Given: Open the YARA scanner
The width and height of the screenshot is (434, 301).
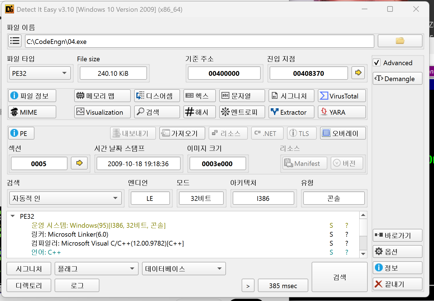Looking at the screenshot, I should pos(342,112).
